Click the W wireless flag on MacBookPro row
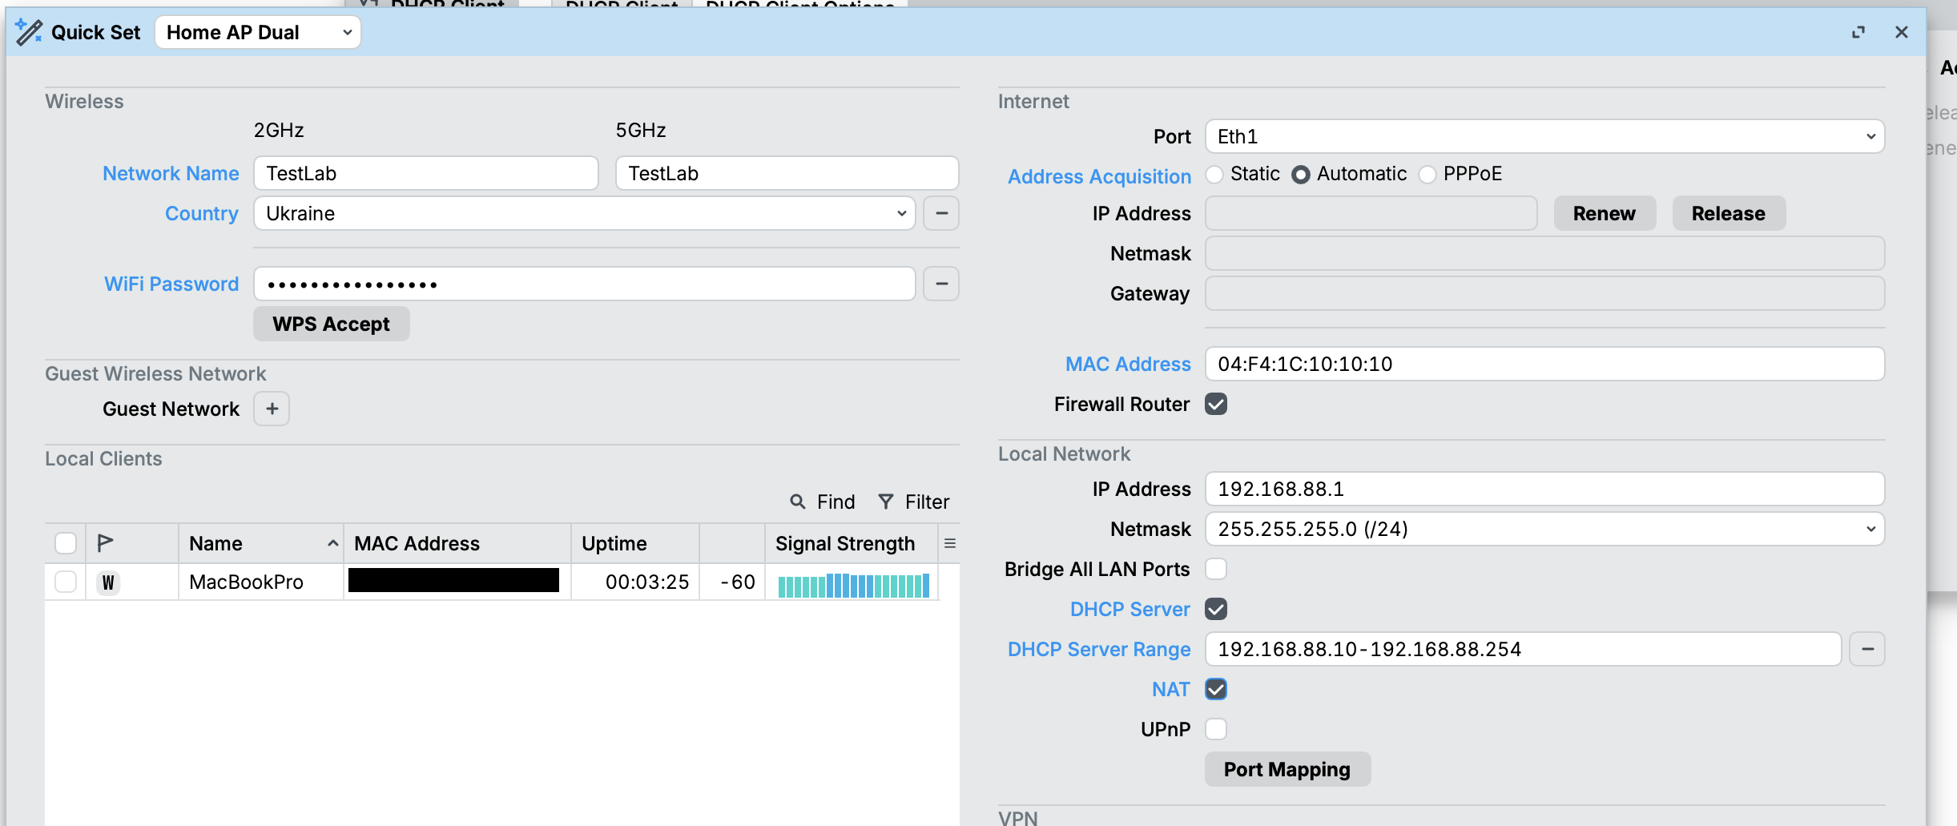Image resolution: width=1957 pixels, height=826 pixels. pyautogui.click(x=108, y=582)
